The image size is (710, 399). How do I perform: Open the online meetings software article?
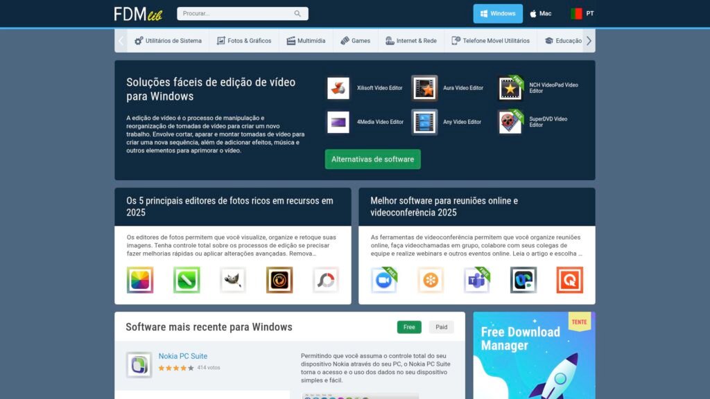[444, 206]
